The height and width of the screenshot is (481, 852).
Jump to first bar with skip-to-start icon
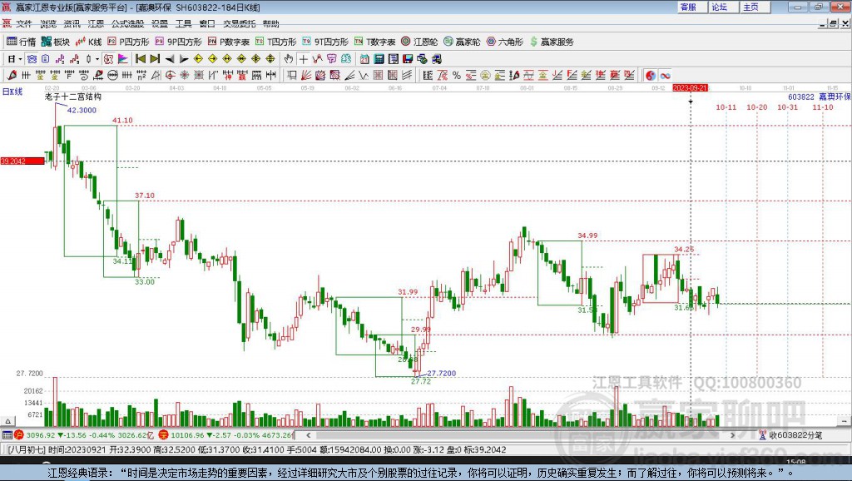coord(140,59)
